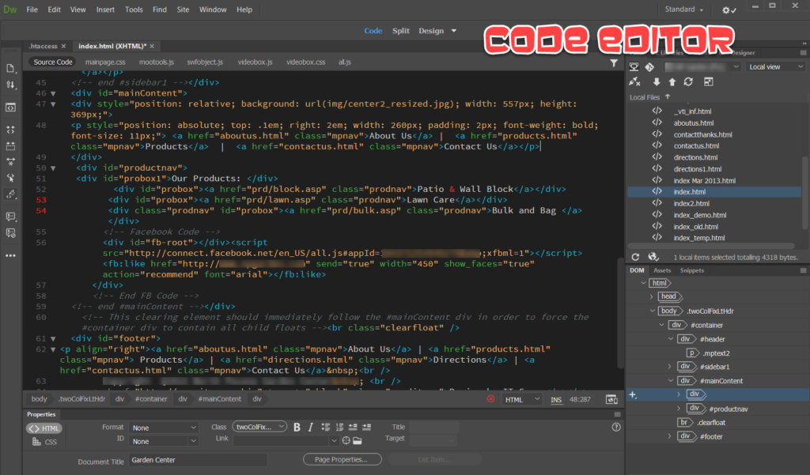The width and height of the screenshot is (810, 475).
Task: Click the Page Properties button
Action: (x=342, y=459)
